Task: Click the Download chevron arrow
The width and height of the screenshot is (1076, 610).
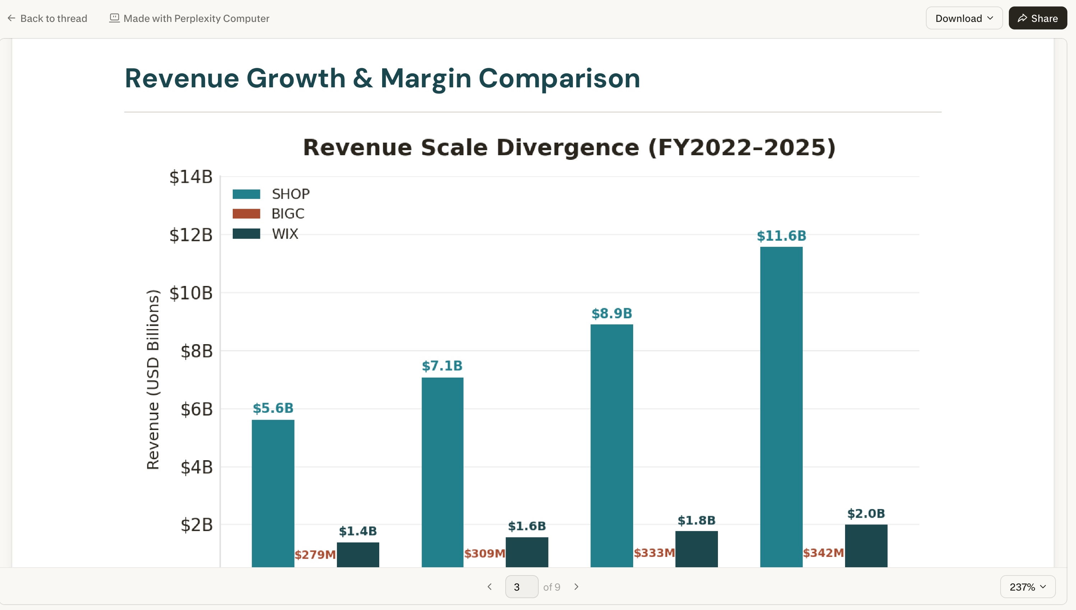Action: (x=990, y=18)
